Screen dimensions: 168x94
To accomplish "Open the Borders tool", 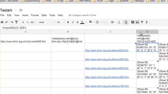I will point(97,22).
